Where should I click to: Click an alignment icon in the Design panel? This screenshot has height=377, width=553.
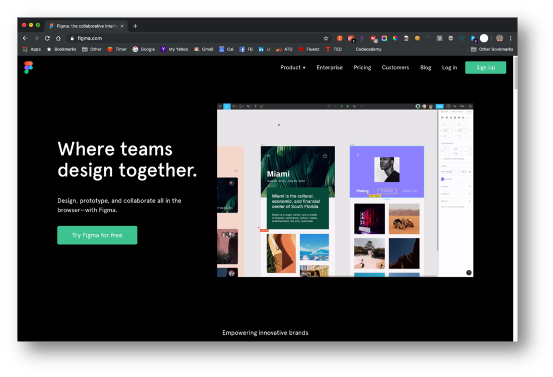[442, 118]
